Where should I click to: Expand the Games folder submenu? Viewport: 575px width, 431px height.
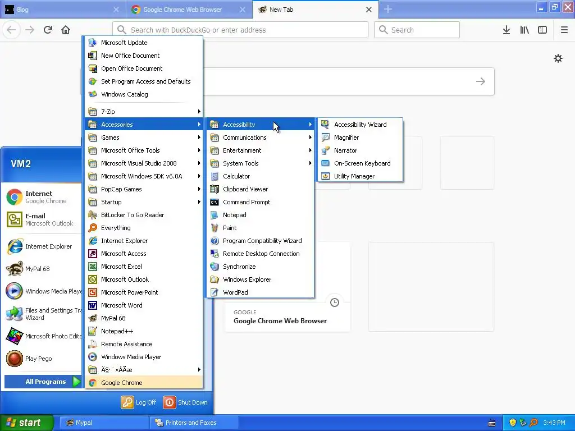coord(144,137)
